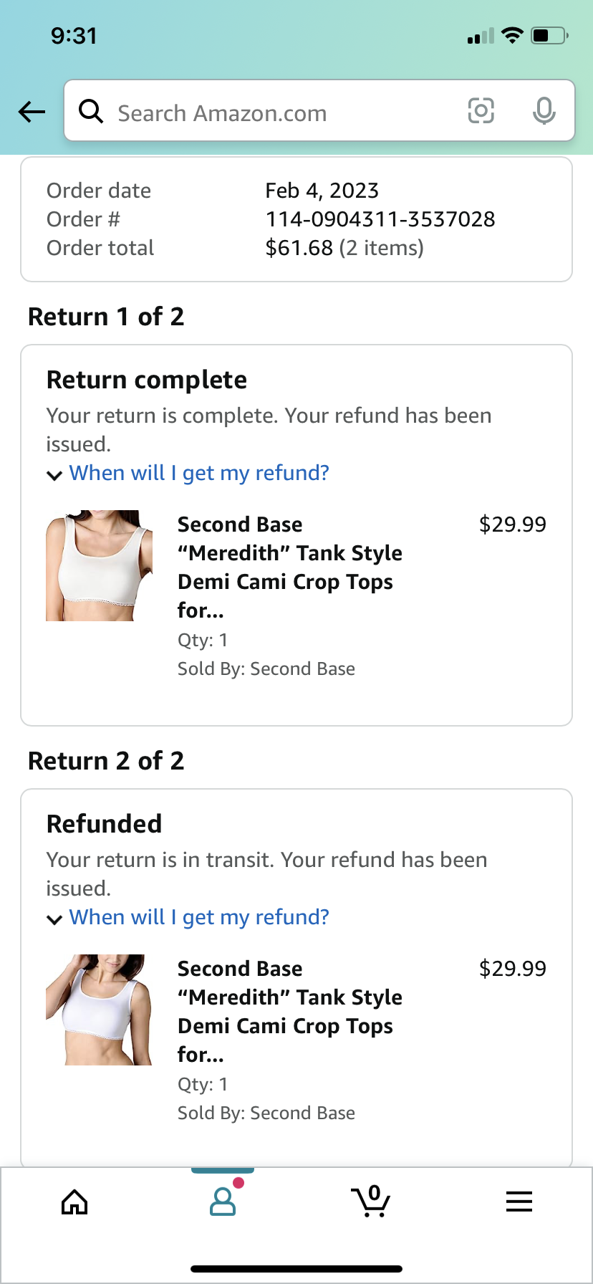Open Second Base product title in Return 1

pyautogui.click(x=289, y=567)
